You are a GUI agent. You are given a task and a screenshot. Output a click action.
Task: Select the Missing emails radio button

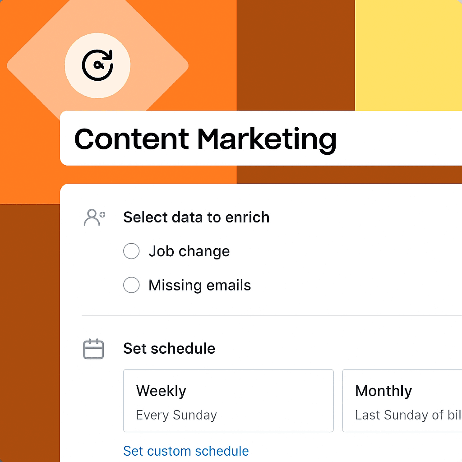tap(131, 285)
